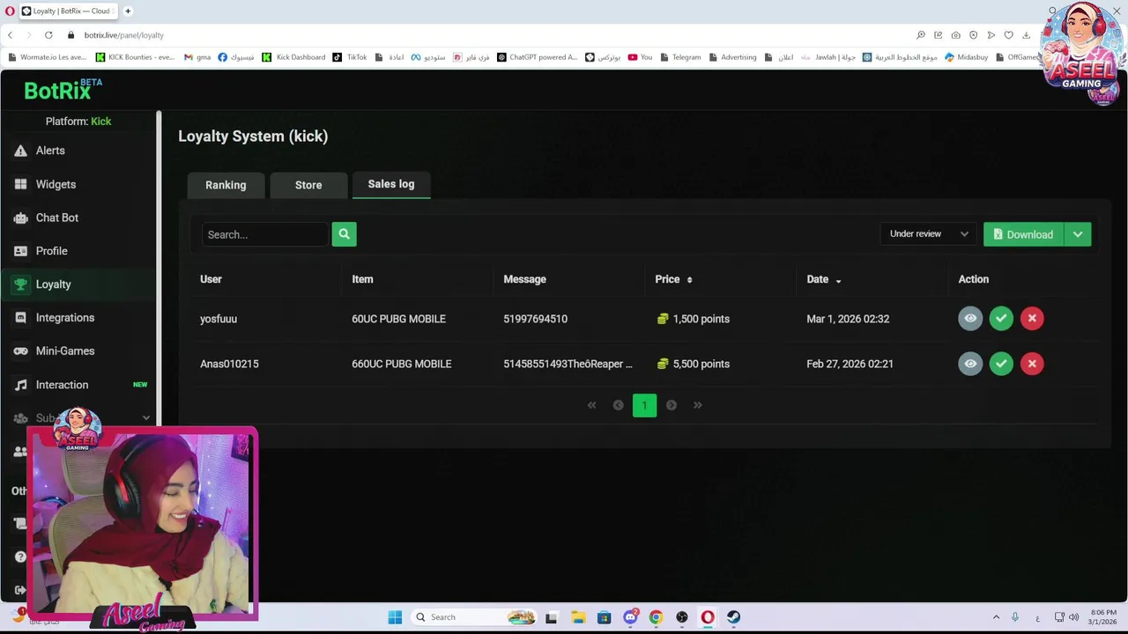Screen dimensions: 1128x634
Task: Open the Widgets sidebar section
Action: (x=56, y=184)
